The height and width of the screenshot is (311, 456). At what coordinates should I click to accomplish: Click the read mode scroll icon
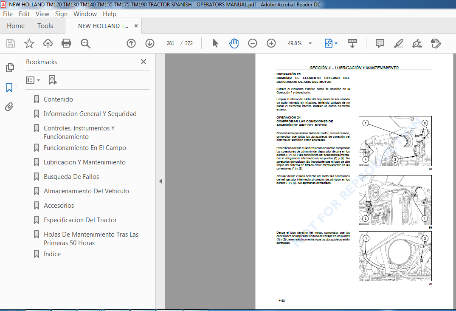point(352,43)
